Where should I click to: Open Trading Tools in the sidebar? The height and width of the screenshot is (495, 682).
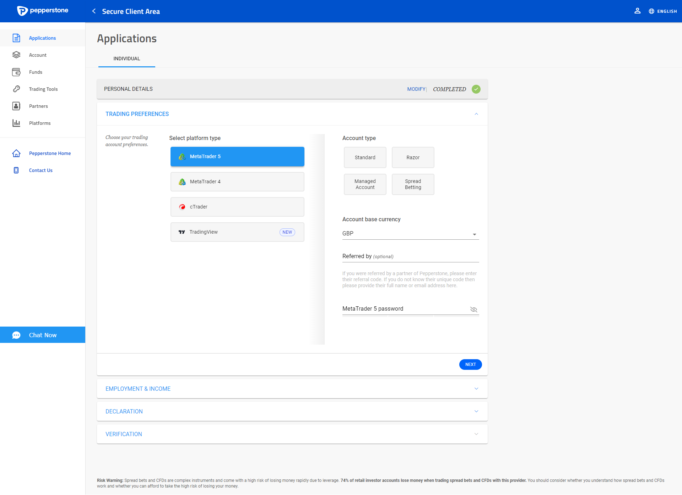(x=43, y=89)
